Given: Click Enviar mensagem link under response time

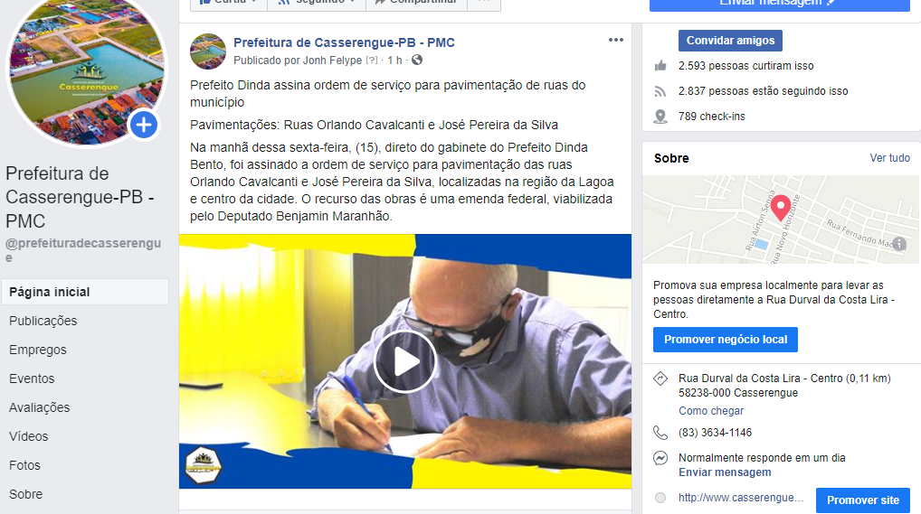Looking at the screenshot, I should tap(725, 472).
